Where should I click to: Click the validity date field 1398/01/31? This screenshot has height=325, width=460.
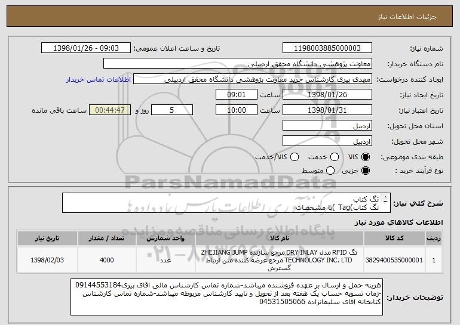coord(327,110)
